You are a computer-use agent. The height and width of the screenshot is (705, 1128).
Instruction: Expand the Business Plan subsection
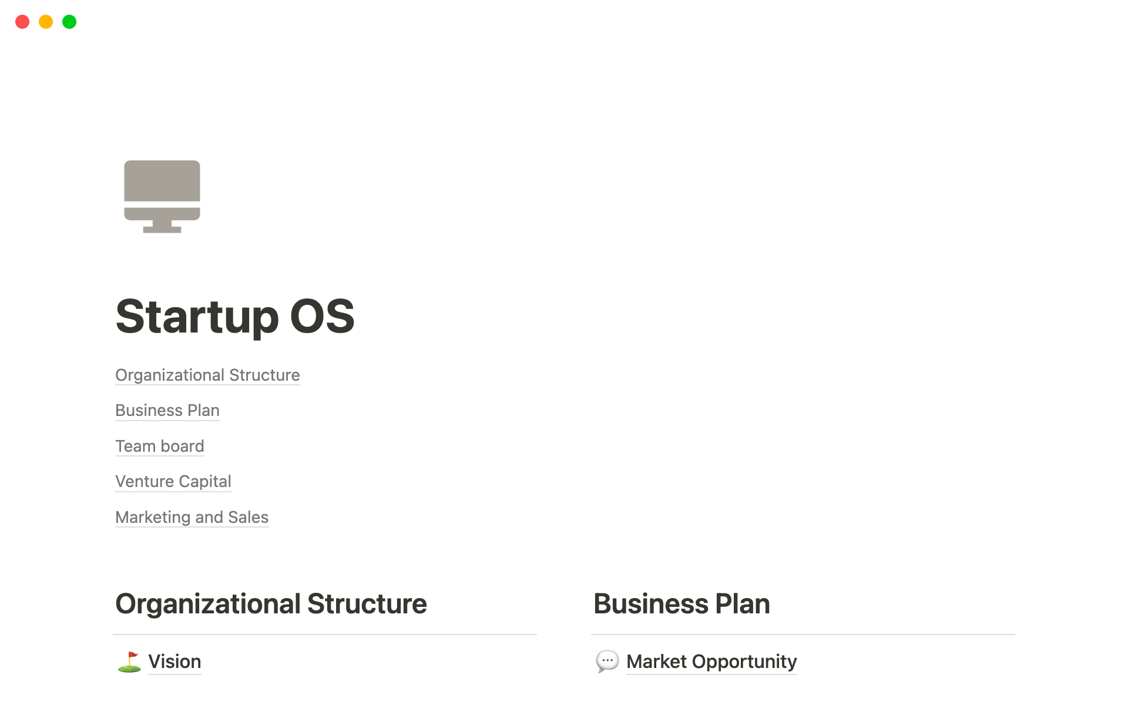pyautogui.click(x=167, y=410)
